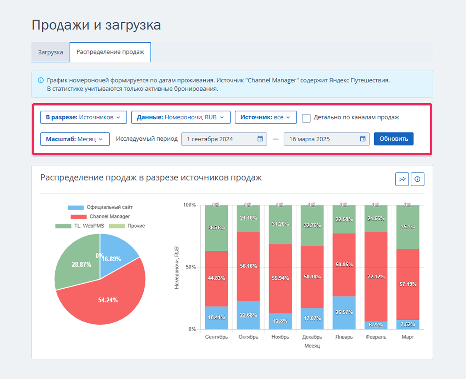Click the Обновить button

pyautogui.click(x=394, y=139)
